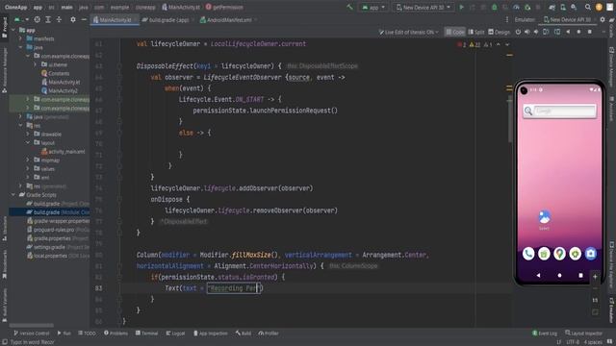This screenshot has width=616, height=346.
Task: Select the New Device API 30 emulator tab
Action: (x=567, y=19)
